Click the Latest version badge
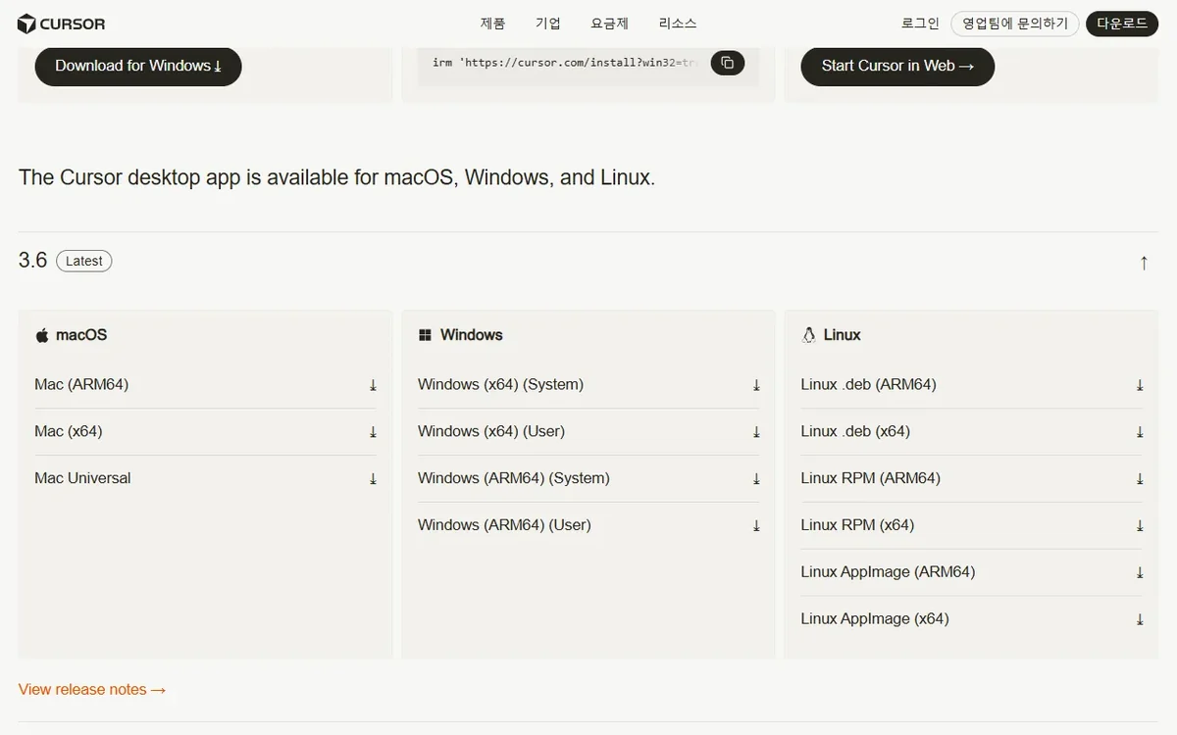Screen dimensions: 1177x735 (x=84, y=261)
